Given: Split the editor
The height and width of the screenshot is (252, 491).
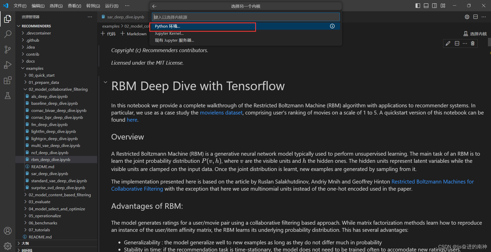Looking at the screenshot, I should (x=475, y=17).
